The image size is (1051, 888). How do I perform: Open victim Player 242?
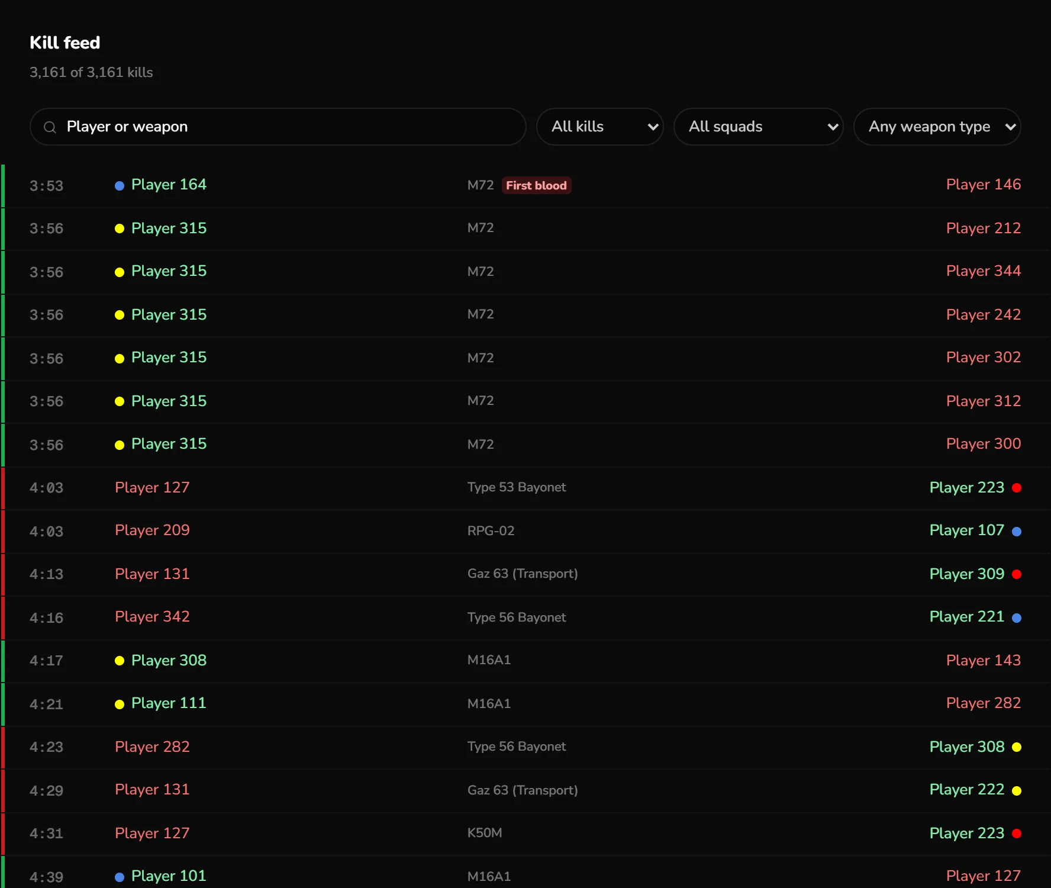tap(984, 315)
